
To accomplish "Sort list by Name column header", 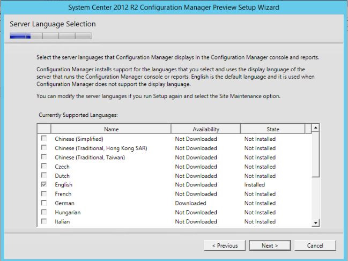I will (x=111, y=129).
